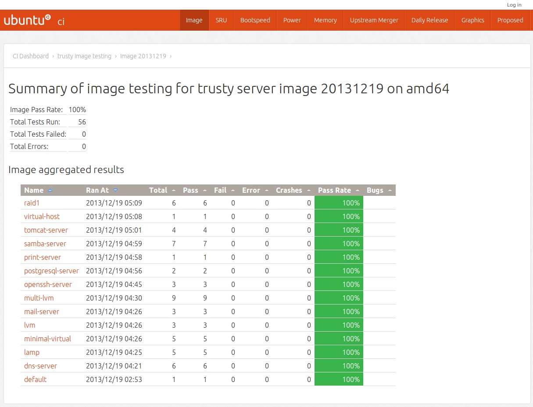Sort table by Name column arrow
This screenshot has width=533, height=407.
(50, 191)
